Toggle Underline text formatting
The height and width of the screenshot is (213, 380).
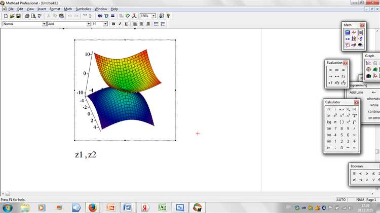[126, 24]
